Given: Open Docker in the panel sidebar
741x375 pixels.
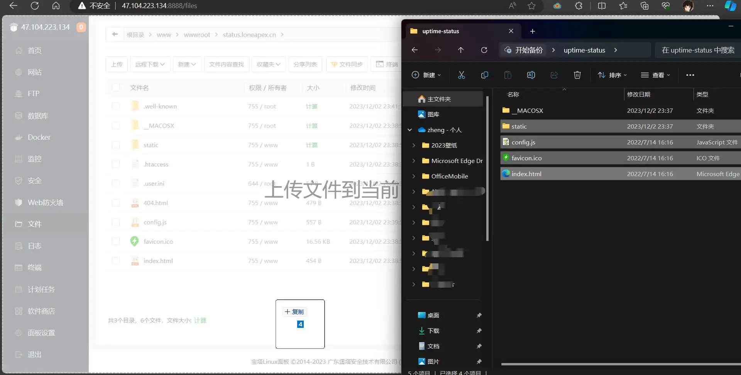Looking at the screenshot, I should point(39,137).
